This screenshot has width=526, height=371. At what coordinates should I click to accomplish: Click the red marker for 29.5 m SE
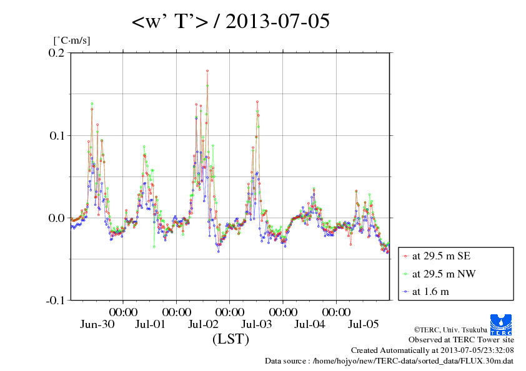[405, 256]
